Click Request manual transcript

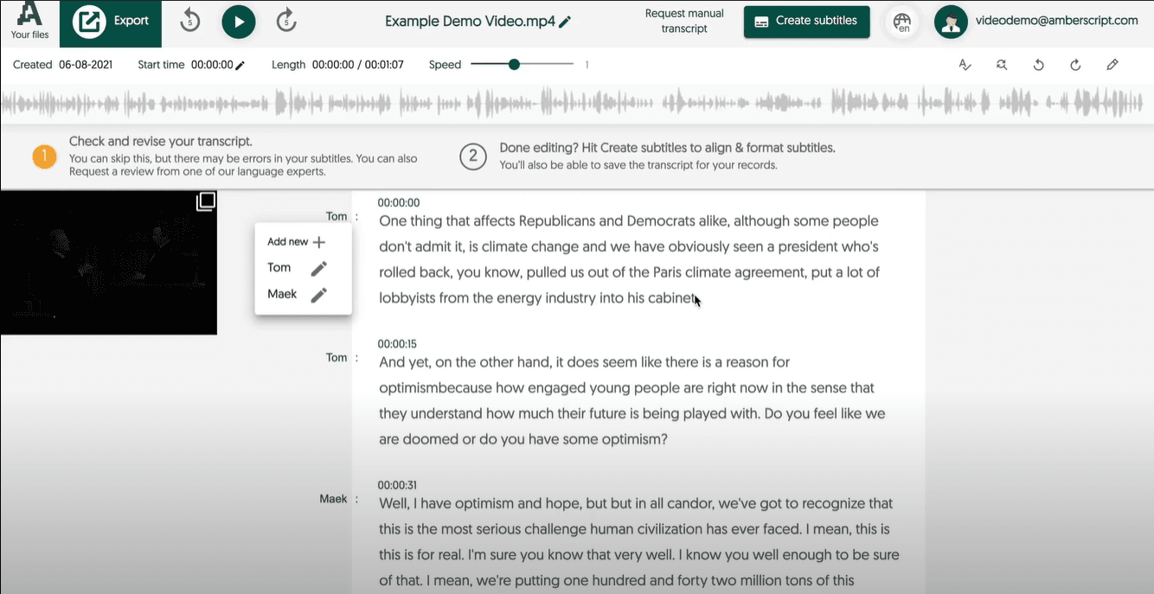[683, 22]
